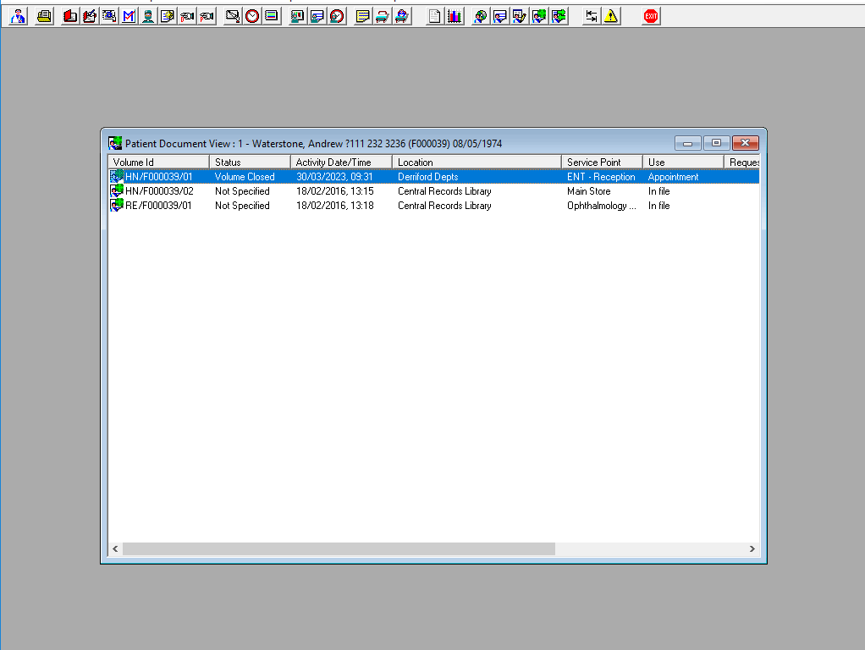Click the red notebook with pen icon
Image resolution: width=865 pixels, height=650 pixels.
[x=90, y=16]
